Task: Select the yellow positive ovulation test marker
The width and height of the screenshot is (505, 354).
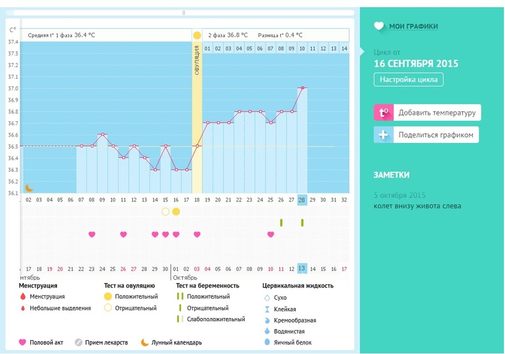Action: [x=176, y=212]
